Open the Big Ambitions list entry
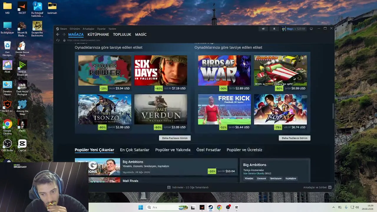This screenshot has width=377, height=212. pos(156,167)
